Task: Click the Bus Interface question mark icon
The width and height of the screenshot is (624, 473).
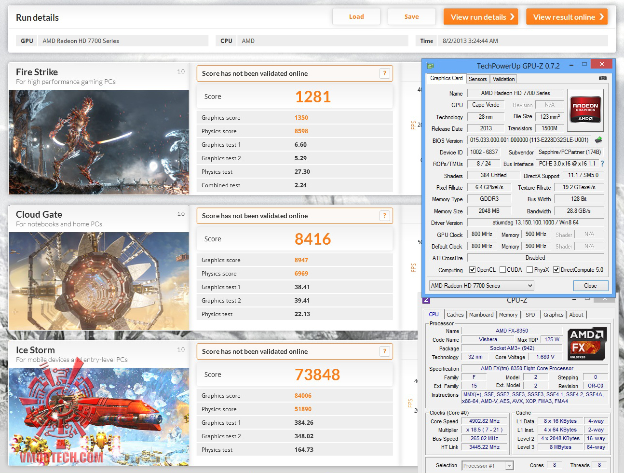Action: pos(602,164)
